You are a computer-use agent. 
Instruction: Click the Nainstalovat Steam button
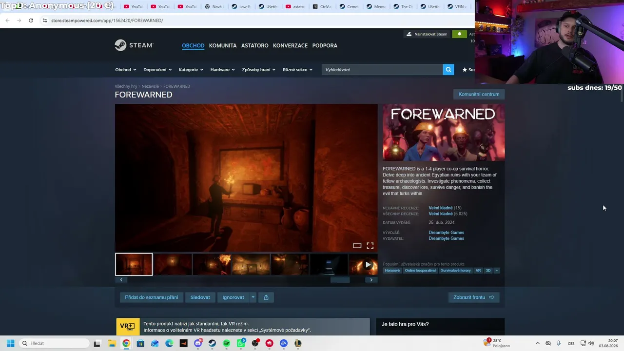[427, 34]
